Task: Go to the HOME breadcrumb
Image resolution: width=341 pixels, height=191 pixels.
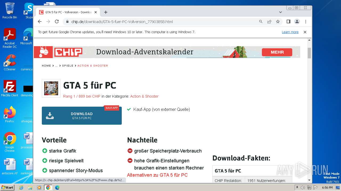Action: pos(46,66)
